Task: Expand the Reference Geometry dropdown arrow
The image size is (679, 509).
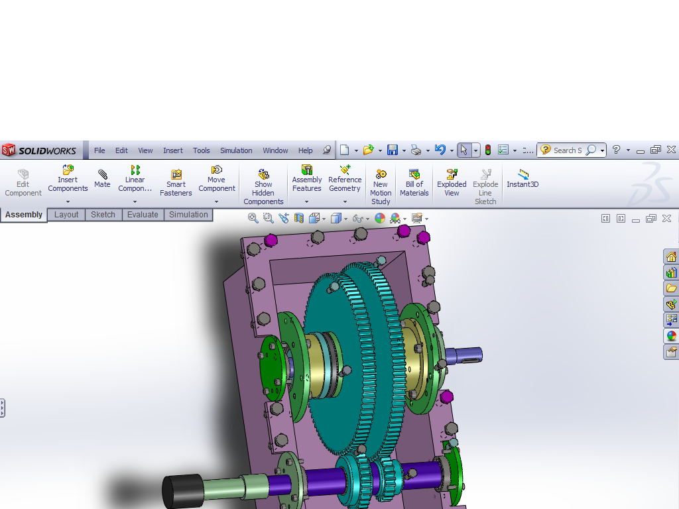Action: [x=345, y=201]
